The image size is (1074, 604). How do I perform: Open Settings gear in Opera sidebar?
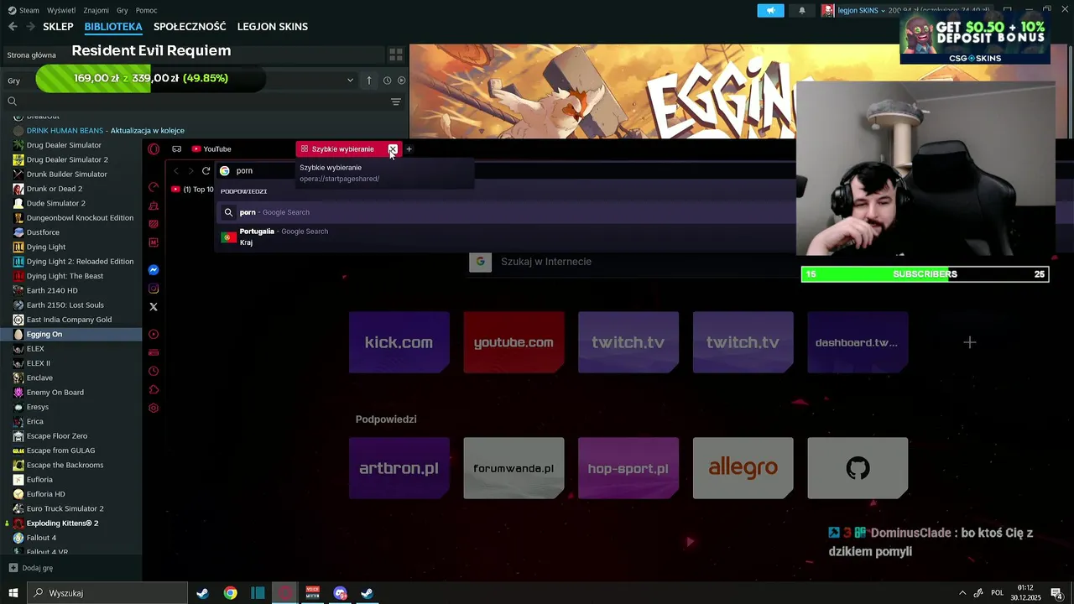coord(154,409)
